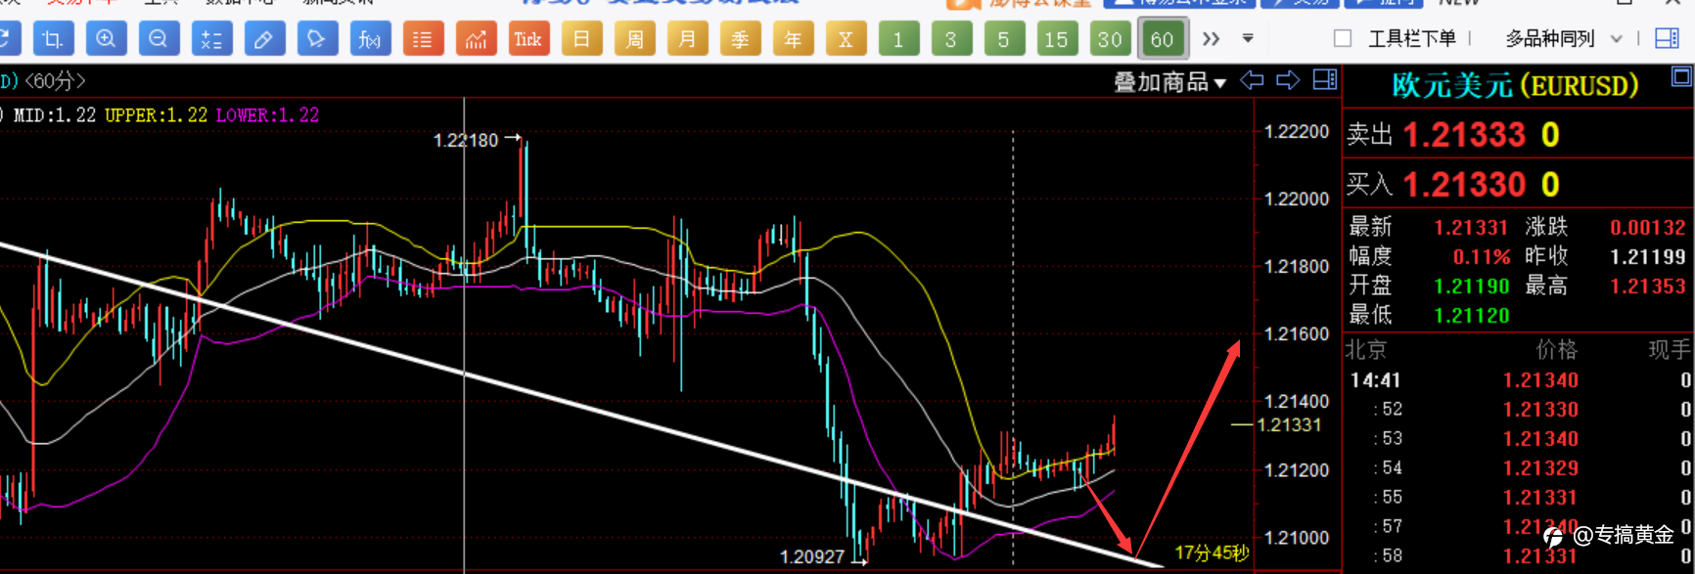This screenshot has height=574, width=1695.
Task: Select monthly period 月 button
Action: coord(687,39)
